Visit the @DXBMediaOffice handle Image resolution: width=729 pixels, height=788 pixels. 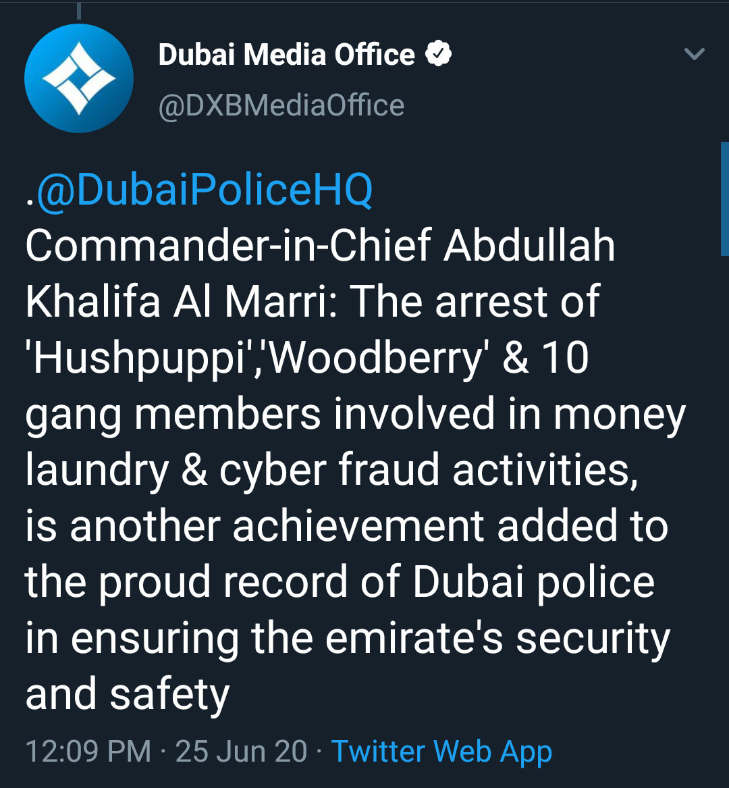[x=281, y=105]
